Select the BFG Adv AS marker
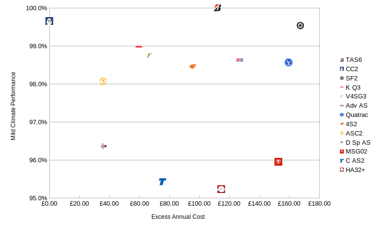Viewport: 377px width, 230px height. [x=240, y=60]
